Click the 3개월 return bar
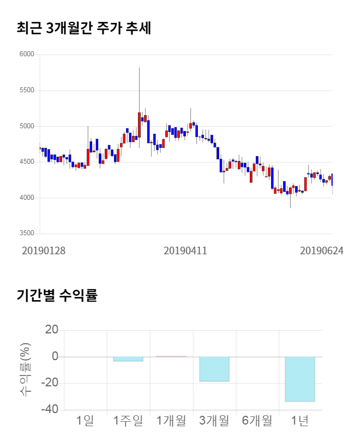 214,369
